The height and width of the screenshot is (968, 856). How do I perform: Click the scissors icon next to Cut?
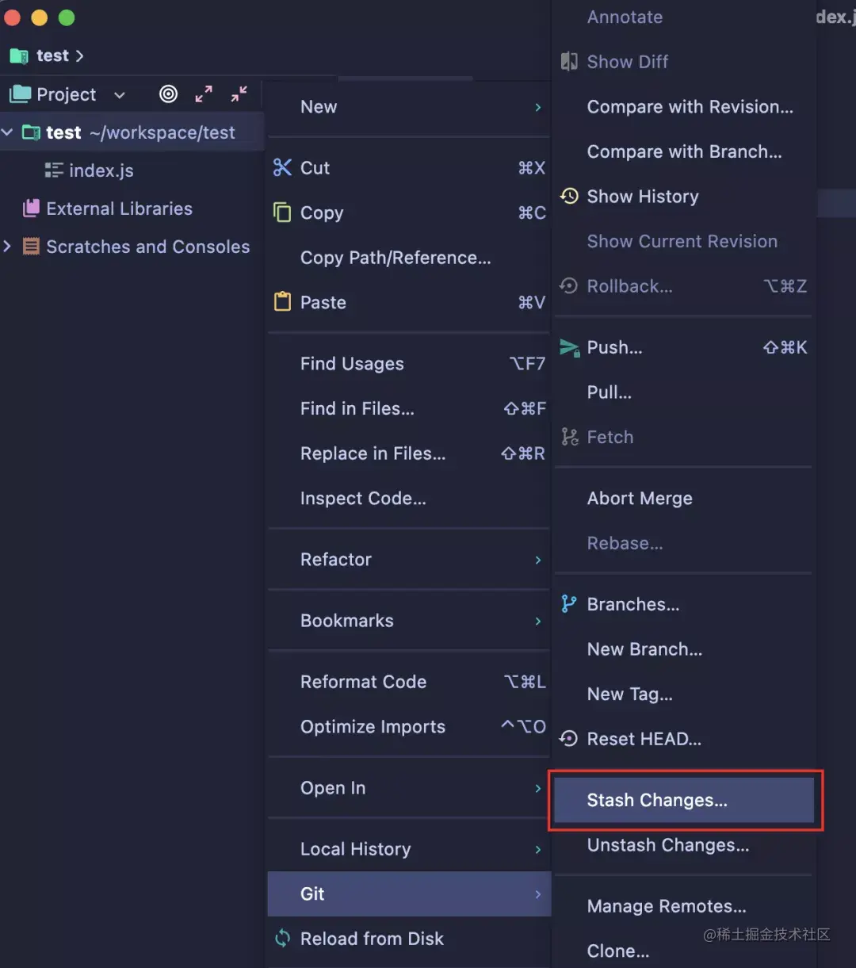(282, 167)
